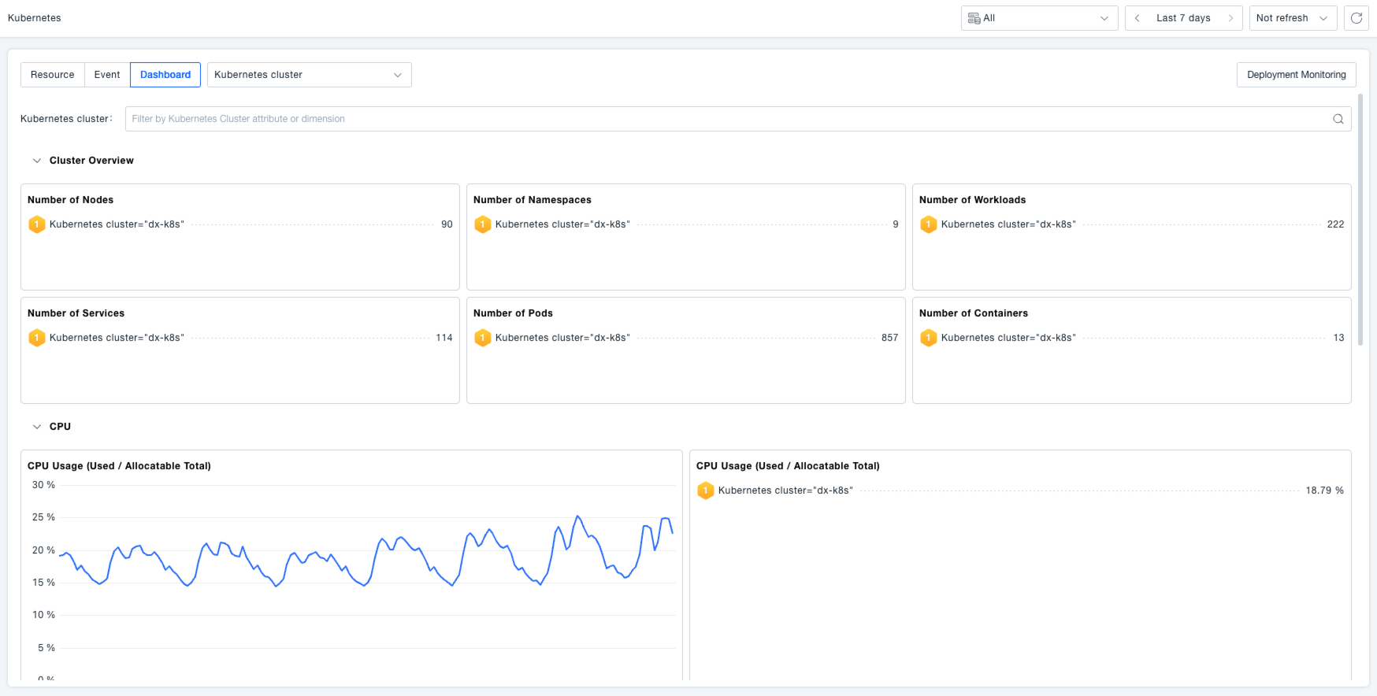
Task: Click the refresh icon in top bar
Action: coord(1357,18)
